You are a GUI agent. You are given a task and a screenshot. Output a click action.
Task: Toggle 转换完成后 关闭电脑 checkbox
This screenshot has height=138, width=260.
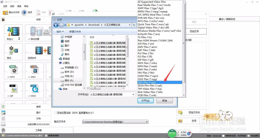click(223, 136)
